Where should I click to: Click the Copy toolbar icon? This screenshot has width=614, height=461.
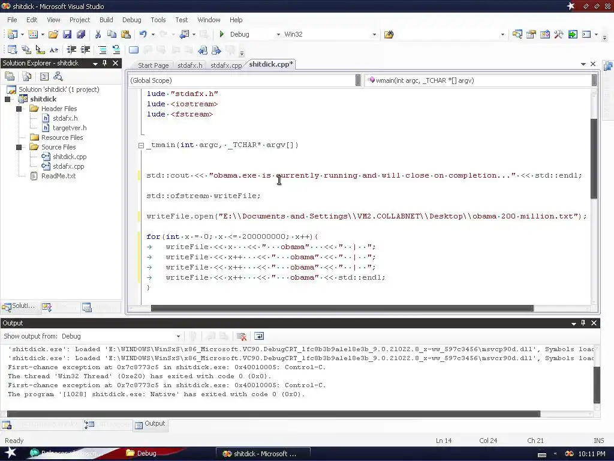(112, 34)
